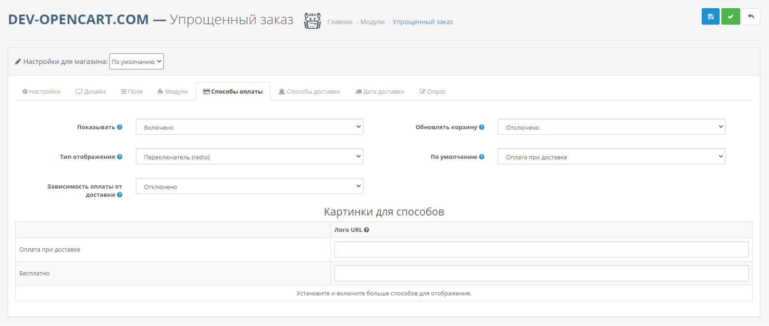Click the DEV robot logo icon
This screenshot has height=326, width=769.
click(312, 21)
